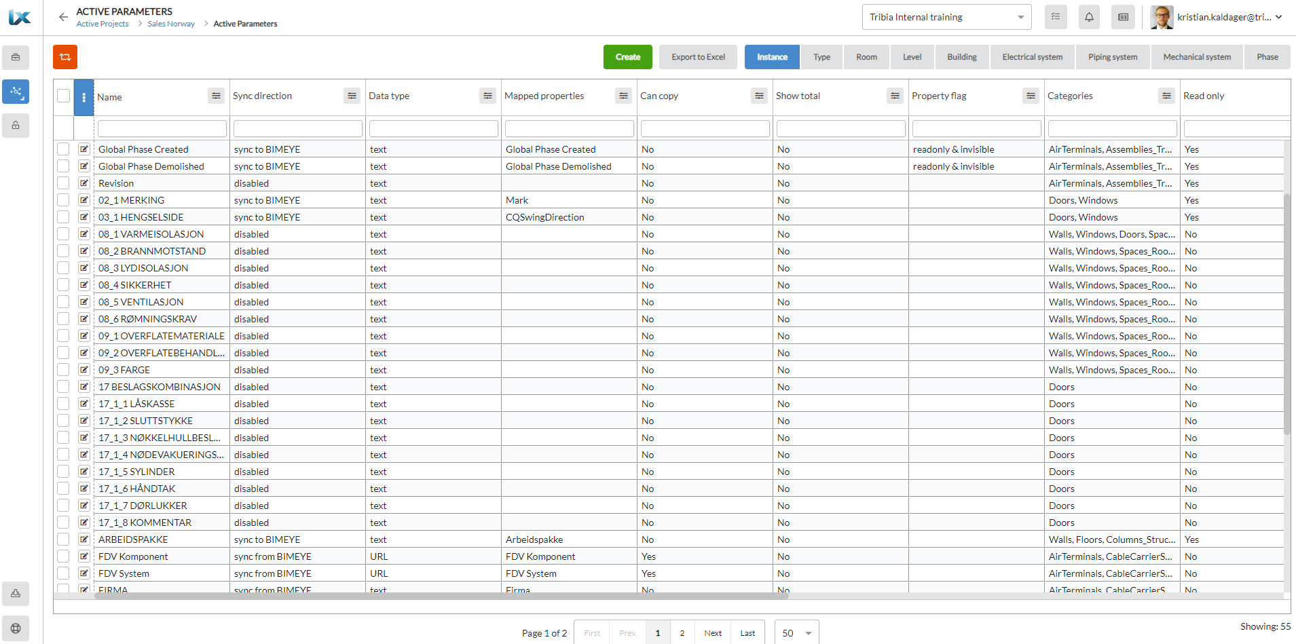1296x644 pixels.
Task: Click edit icon for FDV Komponent row
Action: pyautogui.click(x=84, y=556)
